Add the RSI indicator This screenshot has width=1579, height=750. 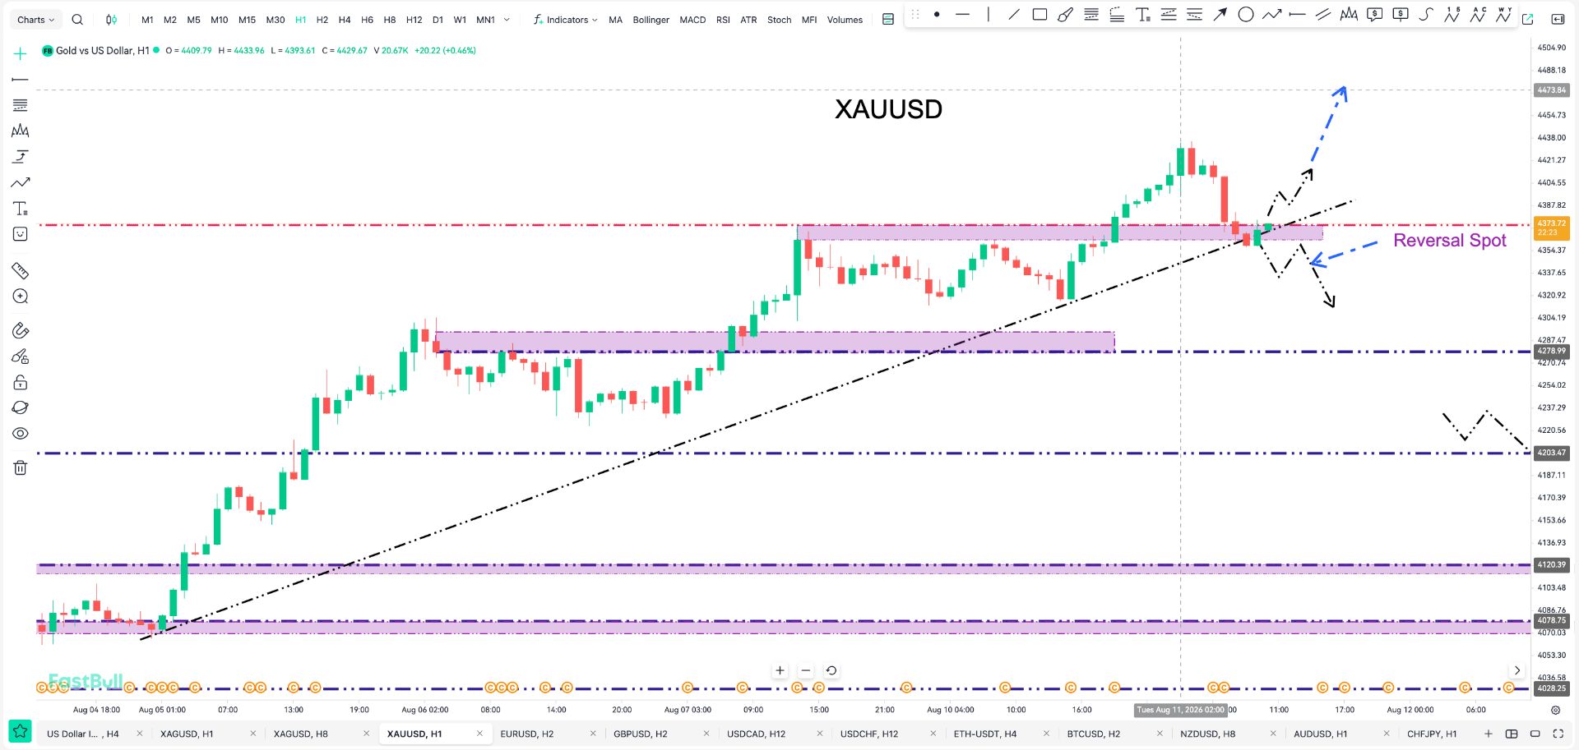(723, 20)
